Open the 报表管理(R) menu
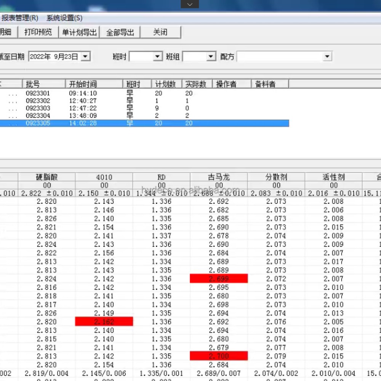381x381 pixels. click(x=20, y=18)
